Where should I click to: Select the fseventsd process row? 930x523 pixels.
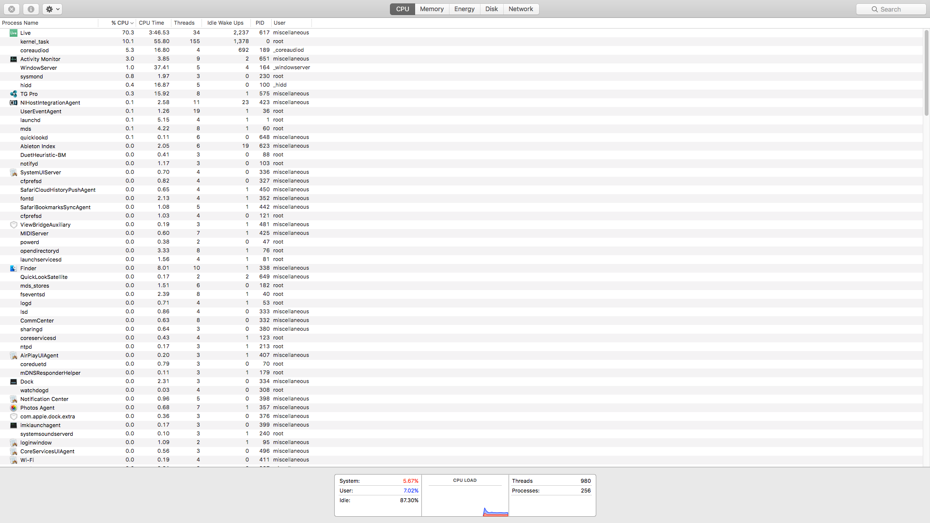click(x=461, y=294)
